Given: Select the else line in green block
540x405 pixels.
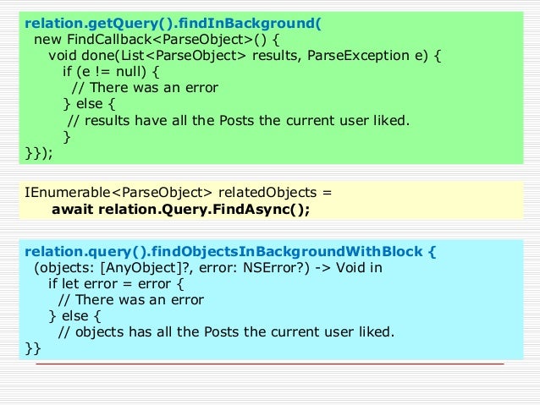Looking at the screenshot, I should (90, 104).
